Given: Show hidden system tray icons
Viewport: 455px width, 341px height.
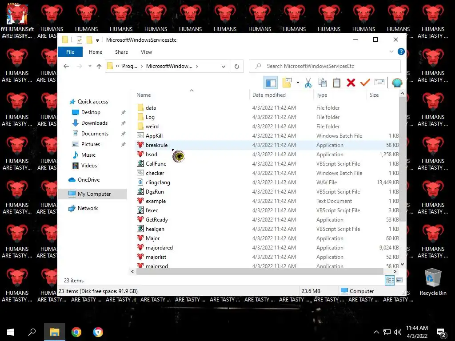Looking at the screenshot, I should click(376, 332).
